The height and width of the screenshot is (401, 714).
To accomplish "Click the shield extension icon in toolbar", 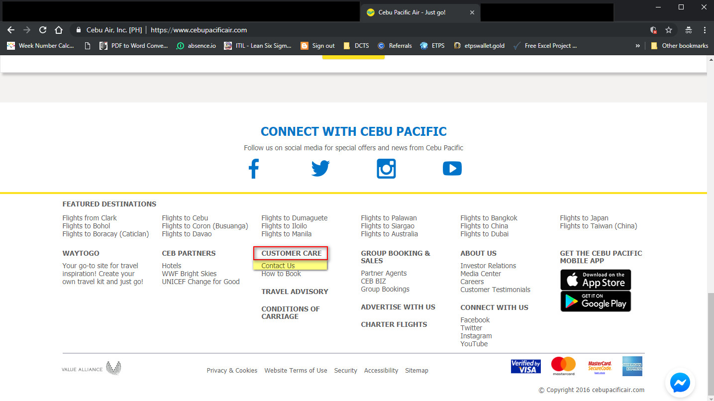I will (653, 30).
